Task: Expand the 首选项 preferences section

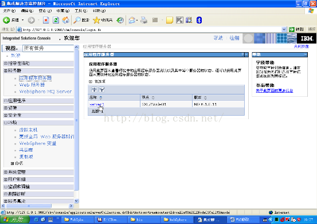Action: pyautogui.click(x=91, y=81)
